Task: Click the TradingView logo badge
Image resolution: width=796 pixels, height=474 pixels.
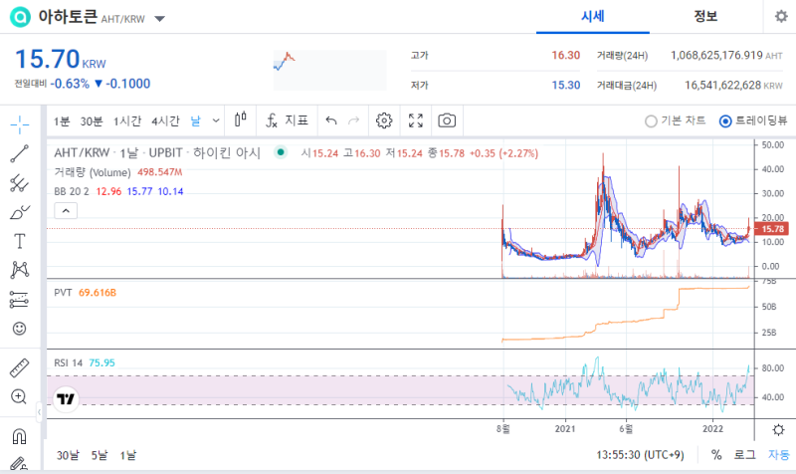Action: click(66, 398)
